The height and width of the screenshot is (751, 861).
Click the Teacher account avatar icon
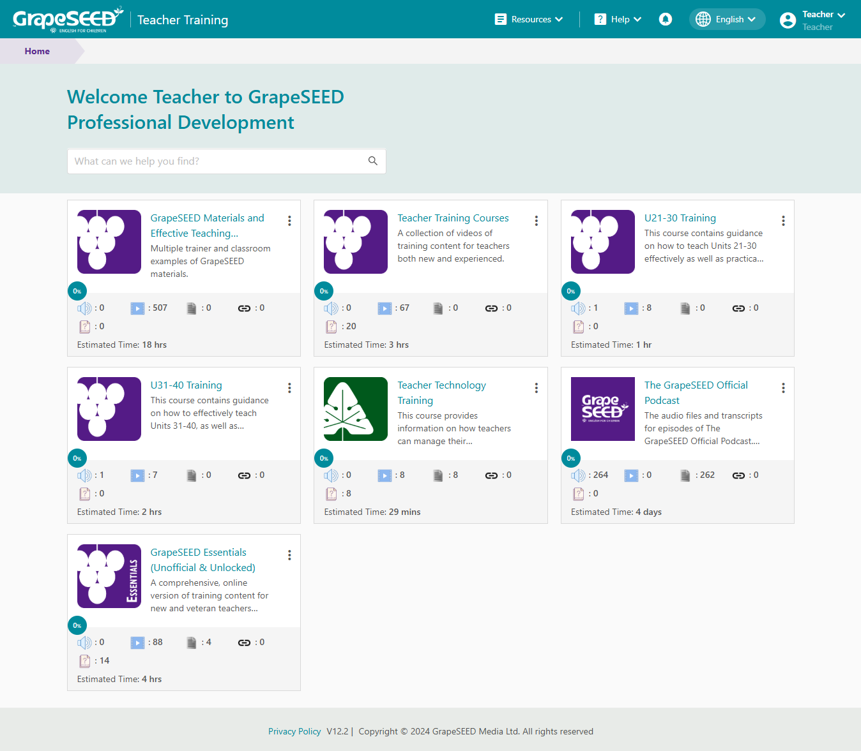(788, 20)
